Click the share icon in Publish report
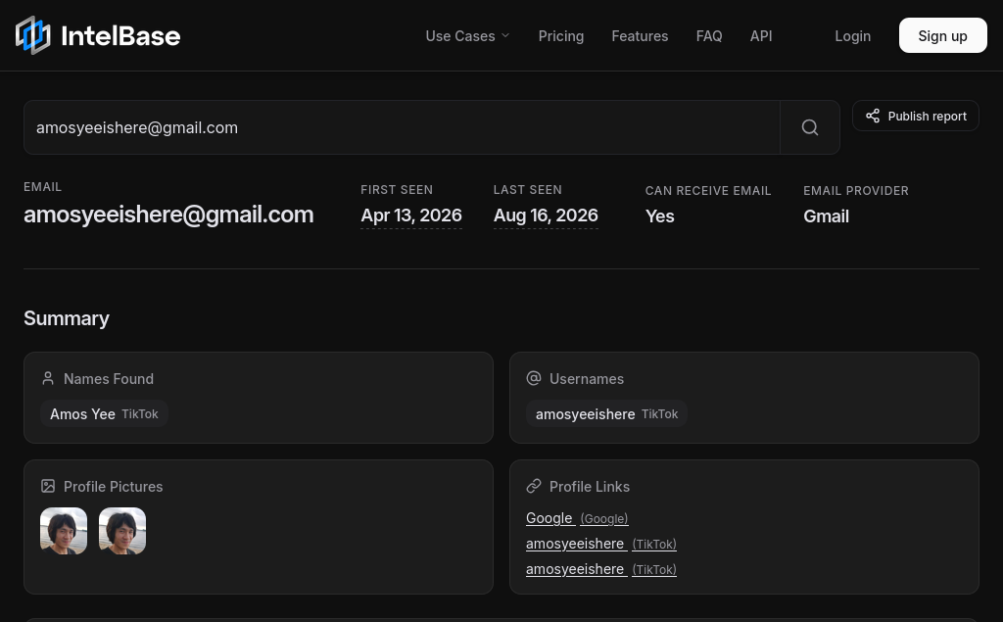The image size is (1003, 622). [873, 116]
